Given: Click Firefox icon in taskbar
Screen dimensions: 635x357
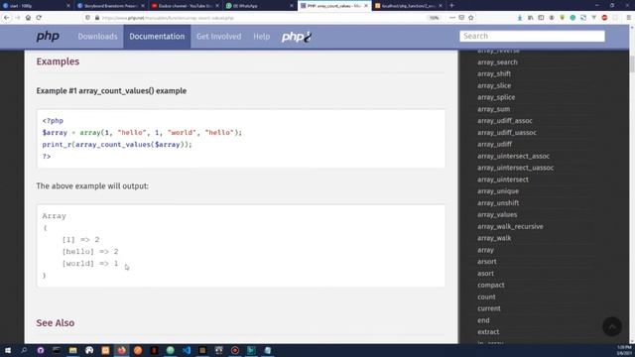Looking at the screenshot, I should [121, 350].
